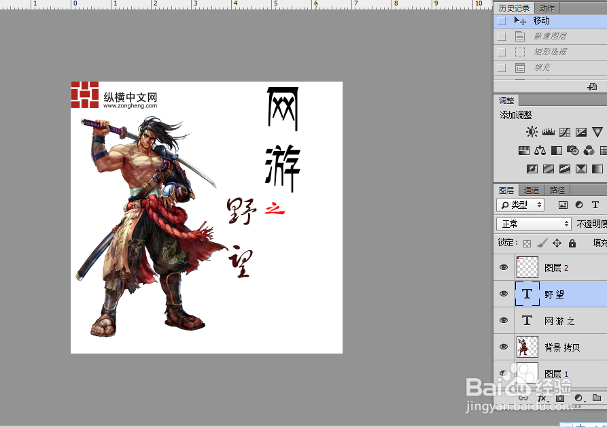Image resolution: width=607 pixels, height=427 pixels.
Task: Select the 图层 2 layer name
Action: pos(556,268)
